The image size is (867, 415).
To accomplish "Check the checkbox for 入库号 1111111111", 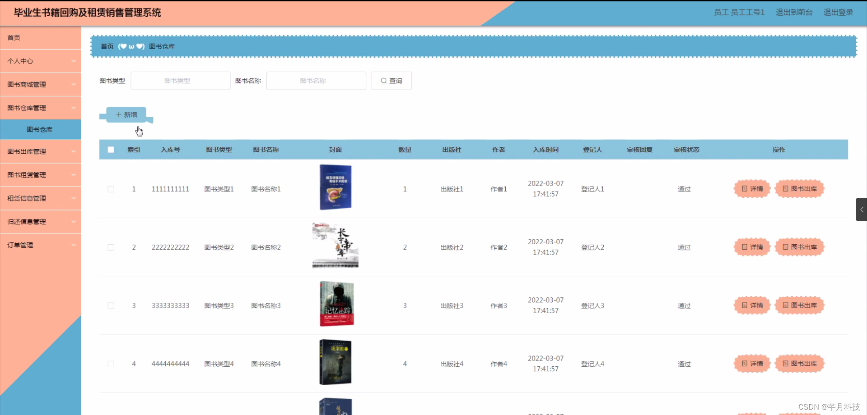I will (x=111, y=189).
